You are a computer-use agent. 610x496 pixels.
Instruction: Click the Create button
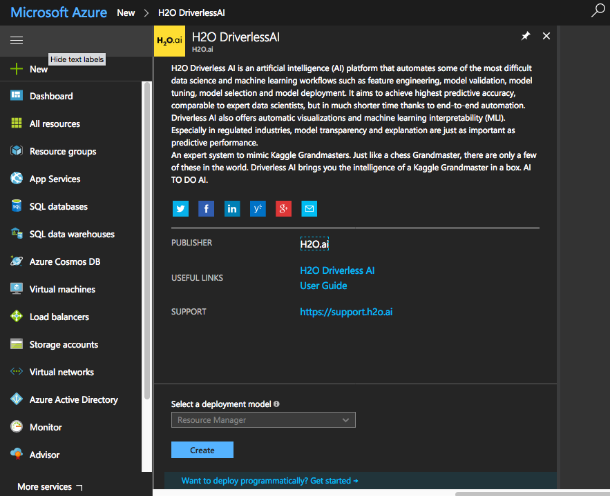point(202,449)
